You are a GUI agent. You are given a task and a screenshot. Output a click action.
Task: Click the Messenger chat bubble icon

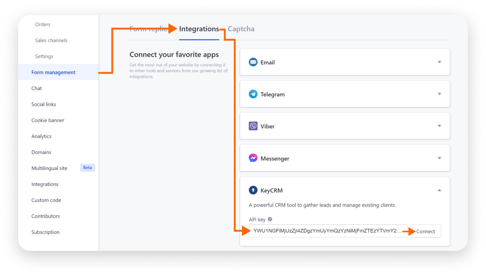[253, 158]
